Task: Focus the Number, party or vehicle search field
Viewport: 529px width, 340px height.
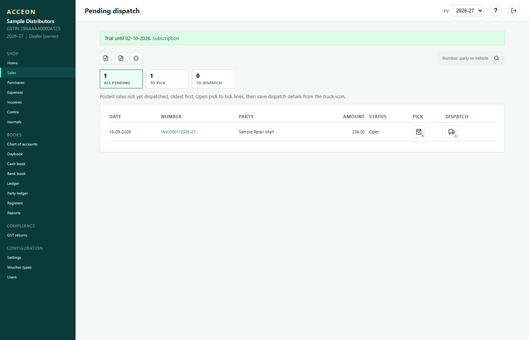Action: 466,58
